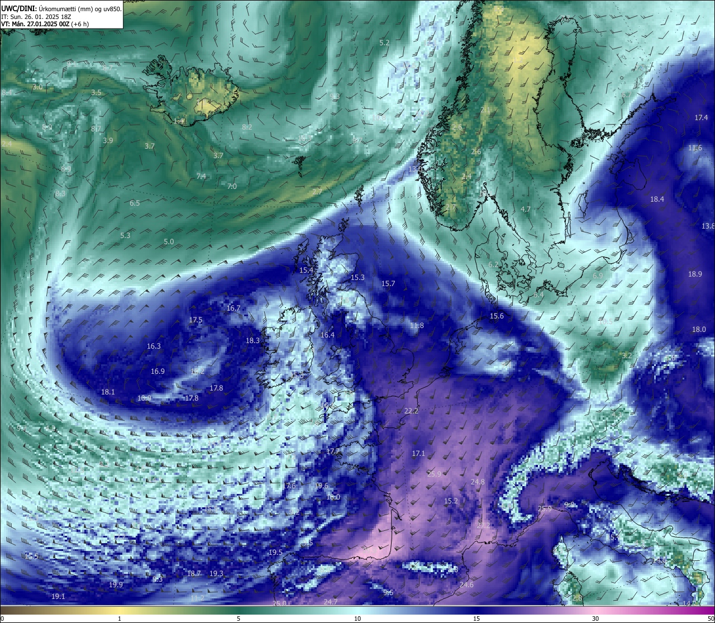Screen dimensions: 715x623
Task: Click the 17.6 value on the map
Action: coord(289,486)
